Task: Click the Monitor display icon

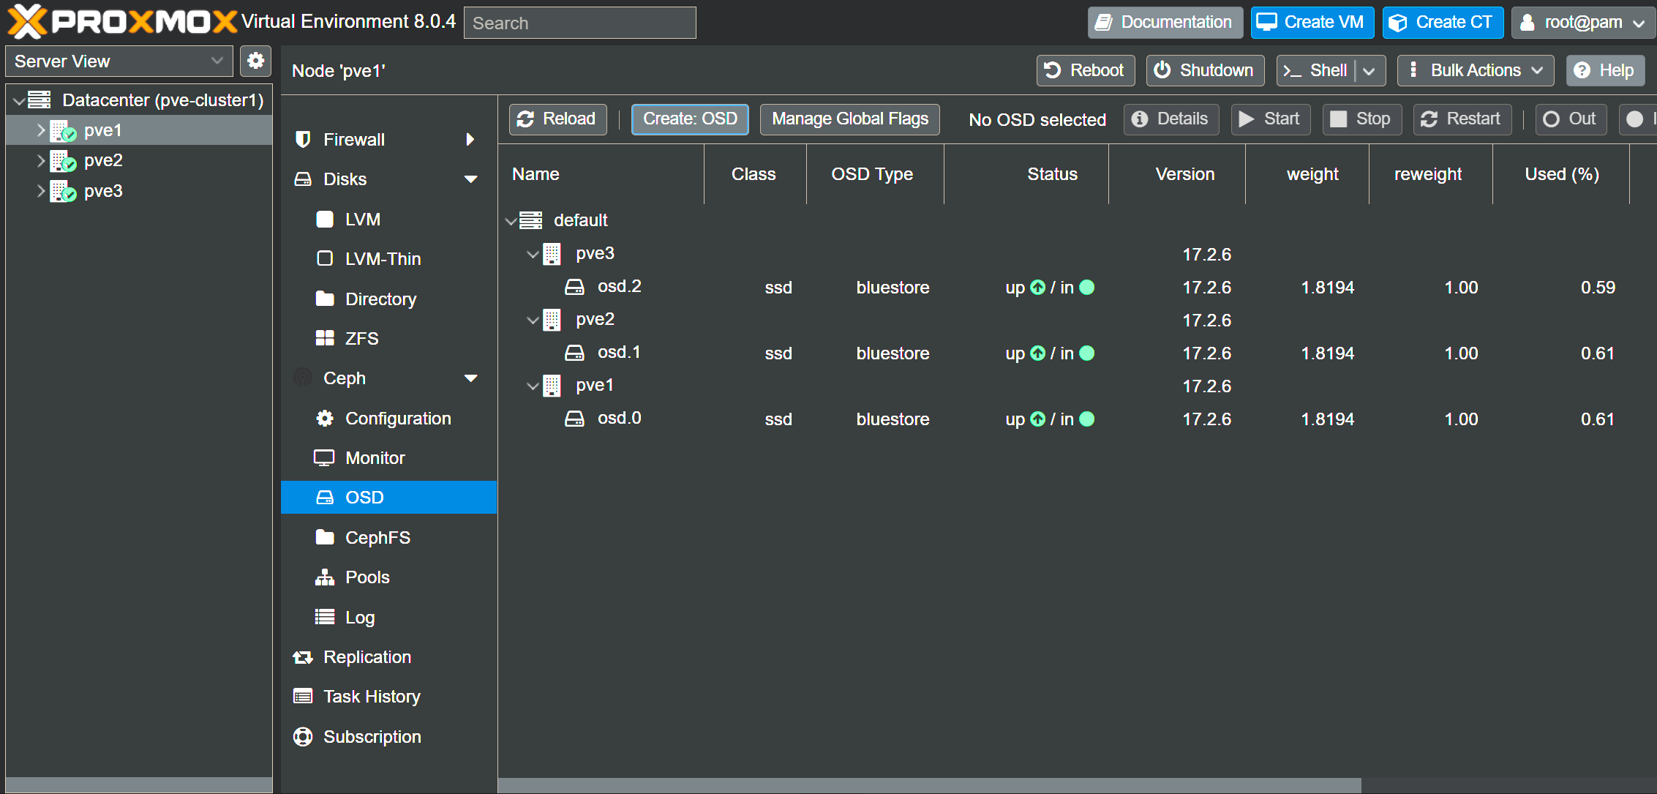Action: click(x=324, y=458)
